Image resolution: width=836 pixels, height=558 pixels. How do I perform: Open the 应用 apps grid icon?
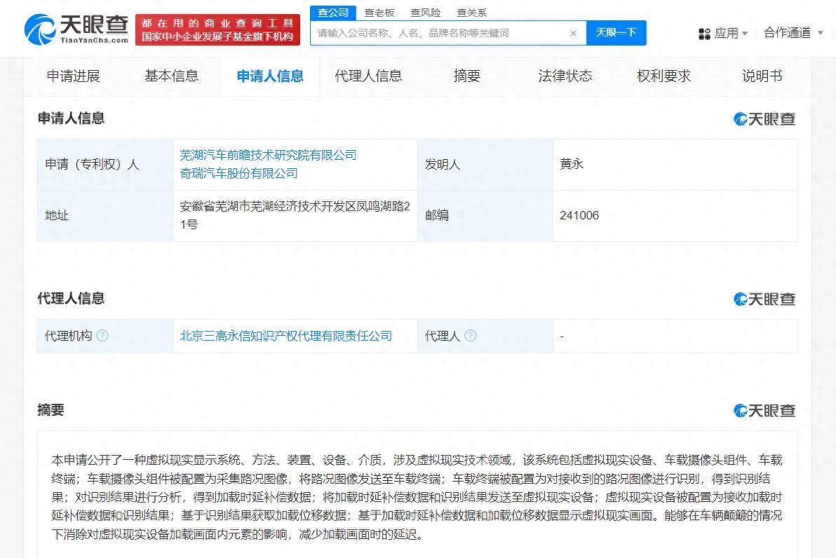coord(704,33)
